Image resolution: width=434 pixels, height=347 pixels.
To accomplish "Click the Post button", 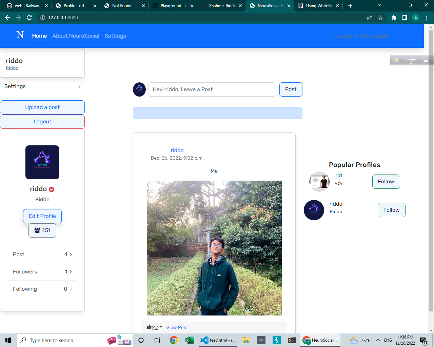I will pyautogui.click(x=291, y=89).
